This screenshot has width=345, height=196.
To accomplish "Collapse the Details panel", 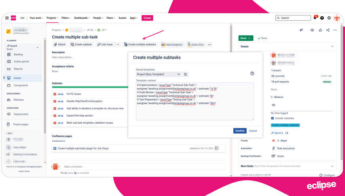I will point(332,47).
